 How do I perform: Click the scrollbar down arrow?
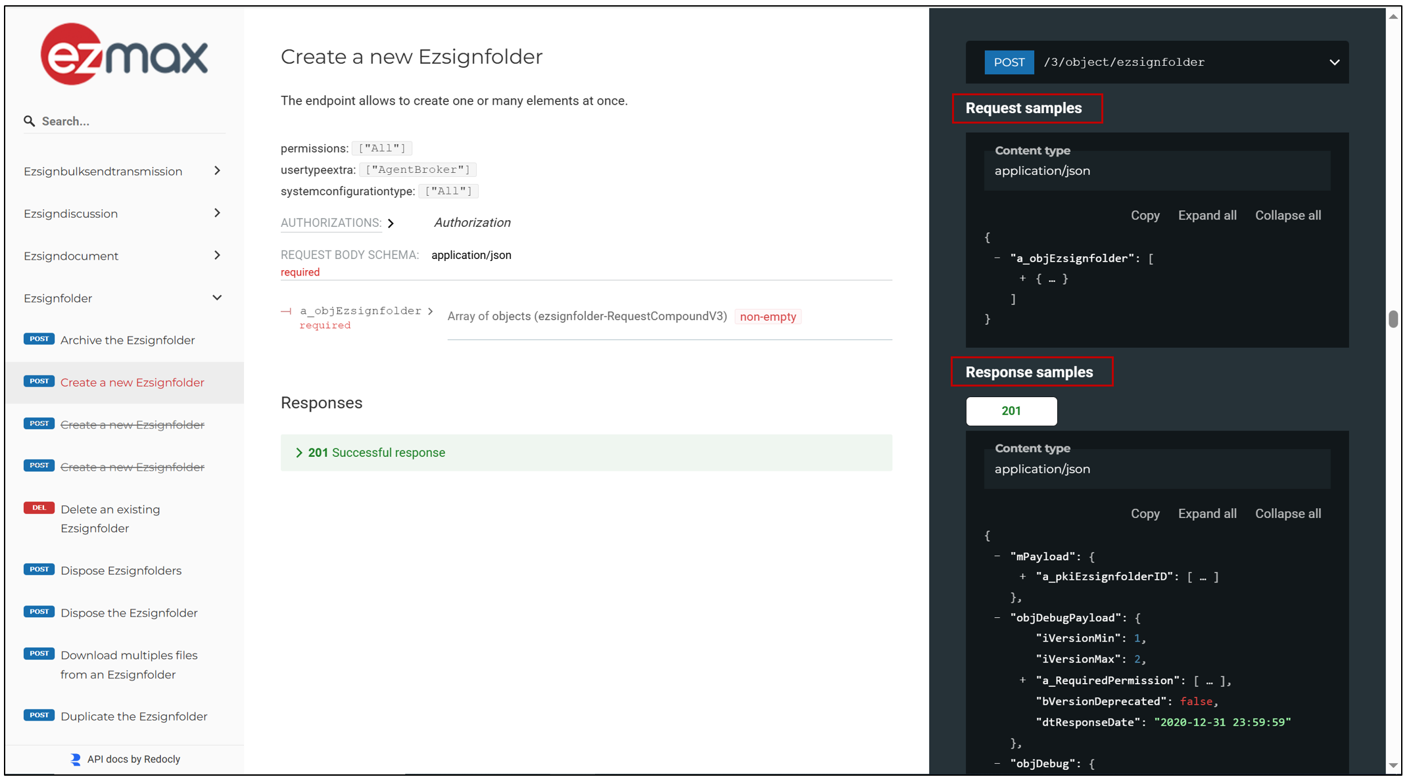[1393, 766]
